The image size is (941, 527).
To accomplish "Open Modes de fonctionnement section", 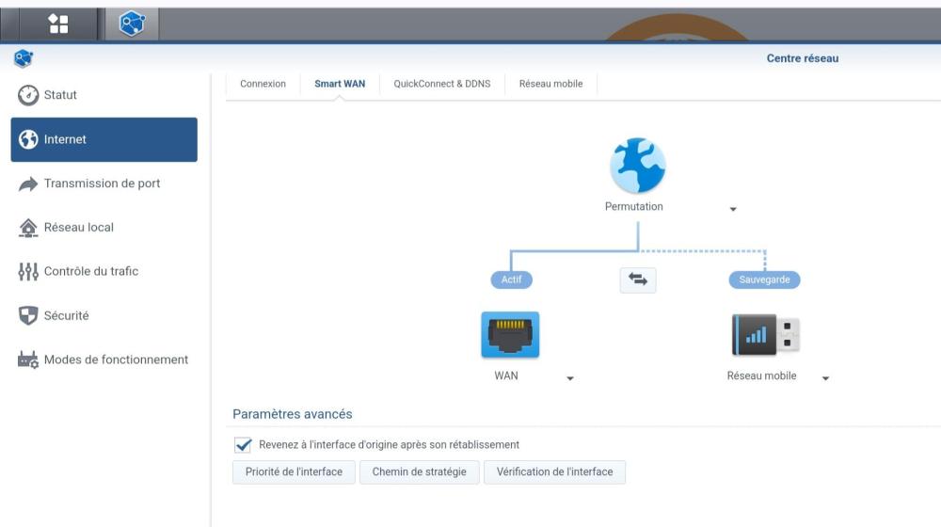I will pyautogui.click(x=104, y=359).
